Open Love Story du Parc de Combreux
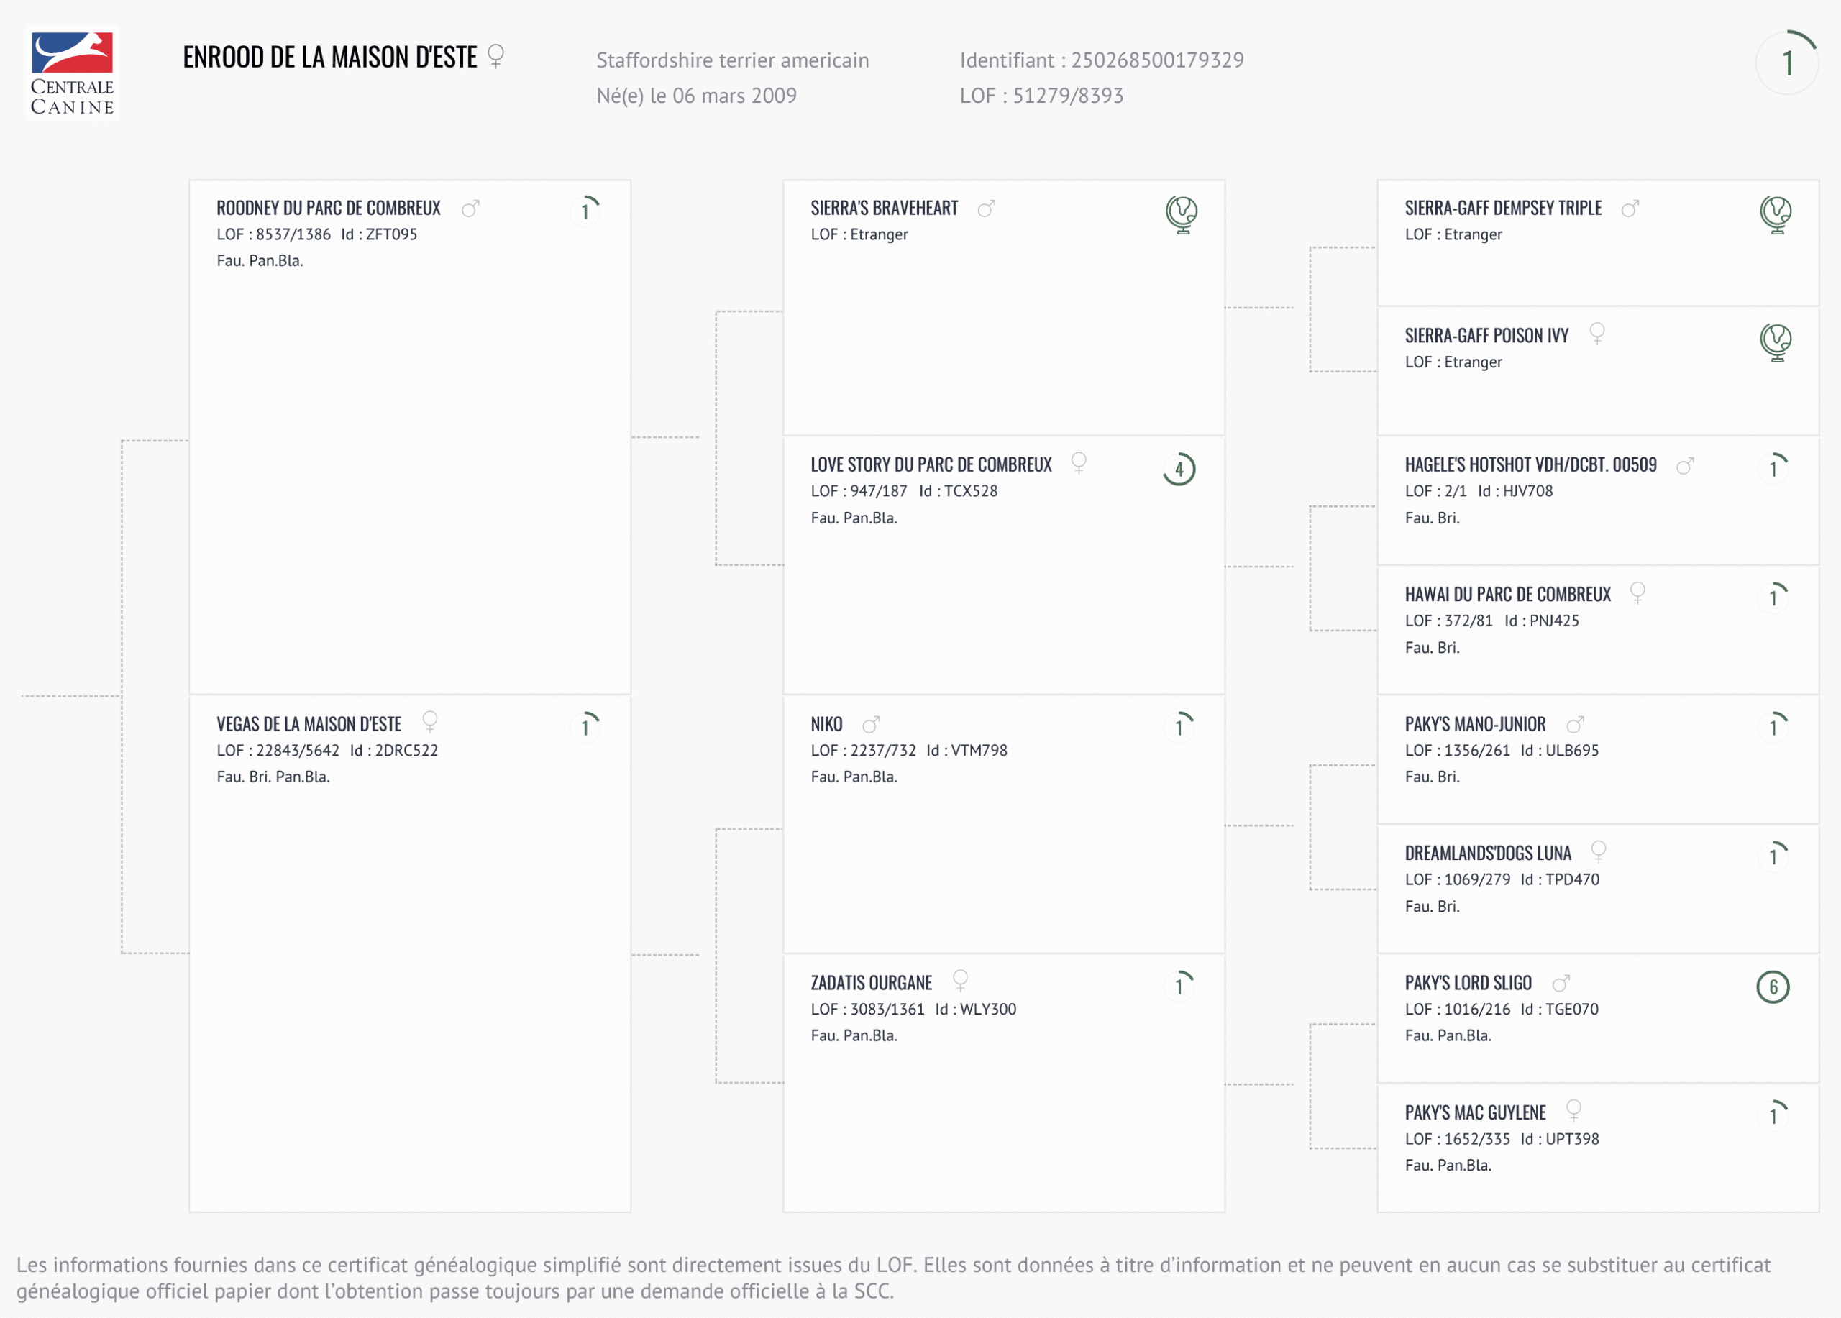 [x=931, y=465]
